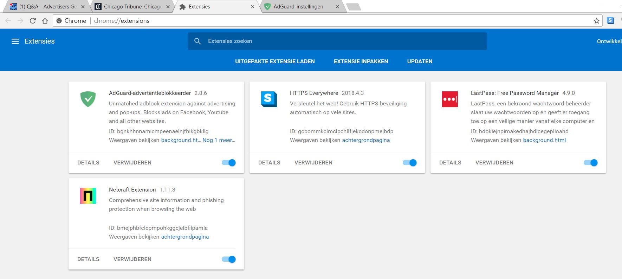This screenshot has width=622, height=279.
Task: Switch off the Netcraft Extension toggle
Action: pyautogui.click(x=229, y=259)
